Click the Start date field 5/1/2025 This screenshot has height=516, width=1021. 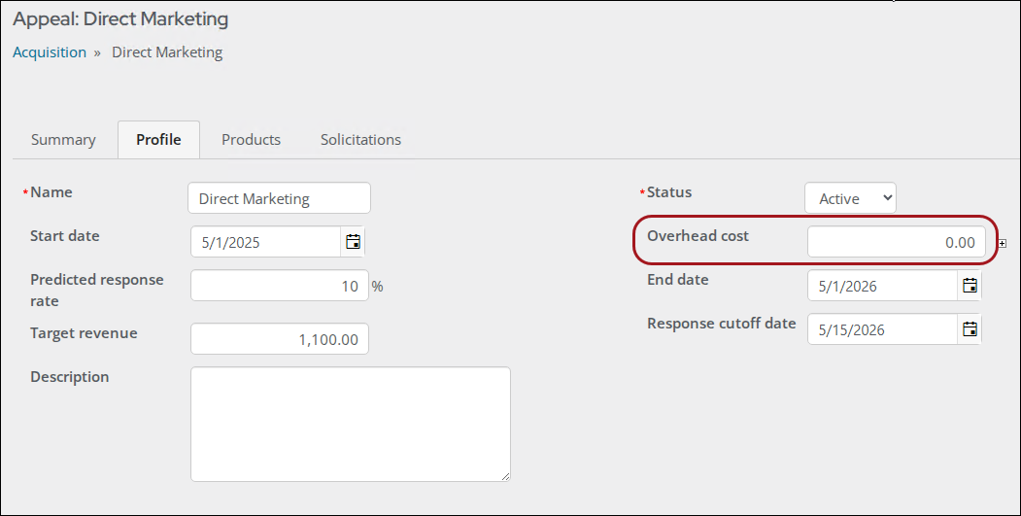point(265,242)
